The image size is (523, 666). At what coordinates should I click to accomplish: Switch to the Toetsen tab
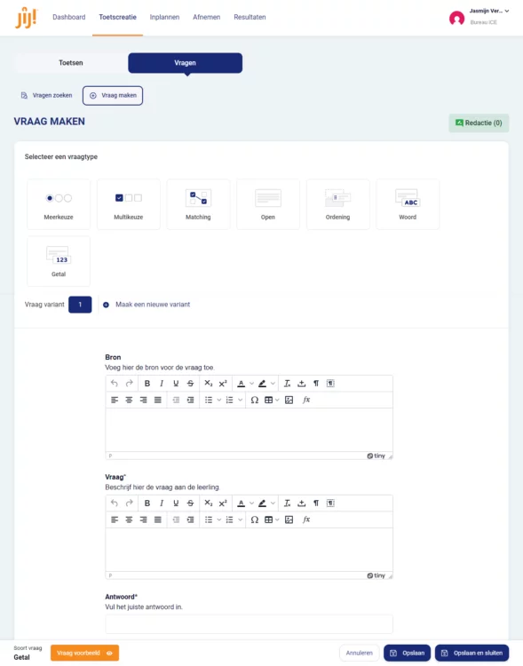(x=71, y=63)
